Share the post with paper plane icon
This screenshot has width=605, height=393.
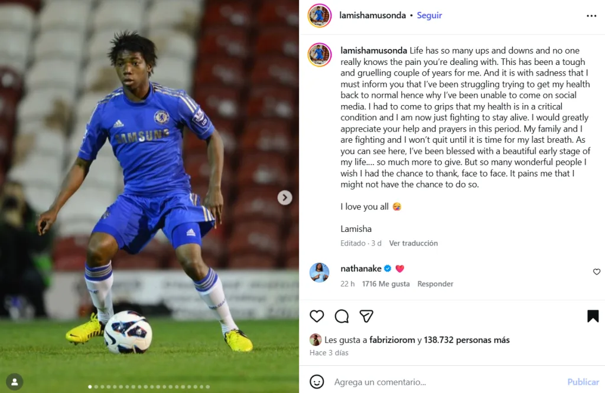[x=366, y=316]
